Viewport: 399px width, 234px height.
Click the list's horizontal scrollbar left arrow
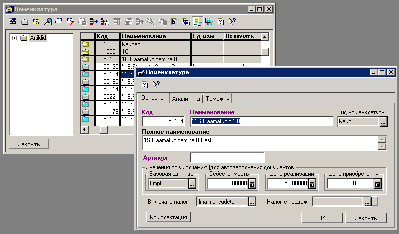pos(85,130)
